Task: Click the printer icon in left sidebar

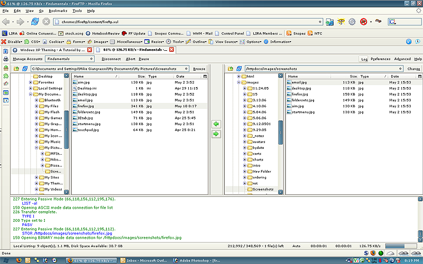Action: [x=6, y=59]
